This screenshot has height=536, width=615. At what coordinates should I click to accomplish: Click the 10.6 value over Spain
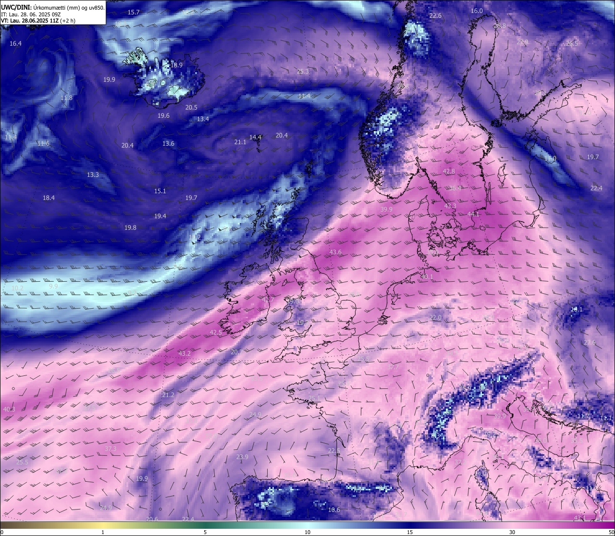click(x=334, y=510)
